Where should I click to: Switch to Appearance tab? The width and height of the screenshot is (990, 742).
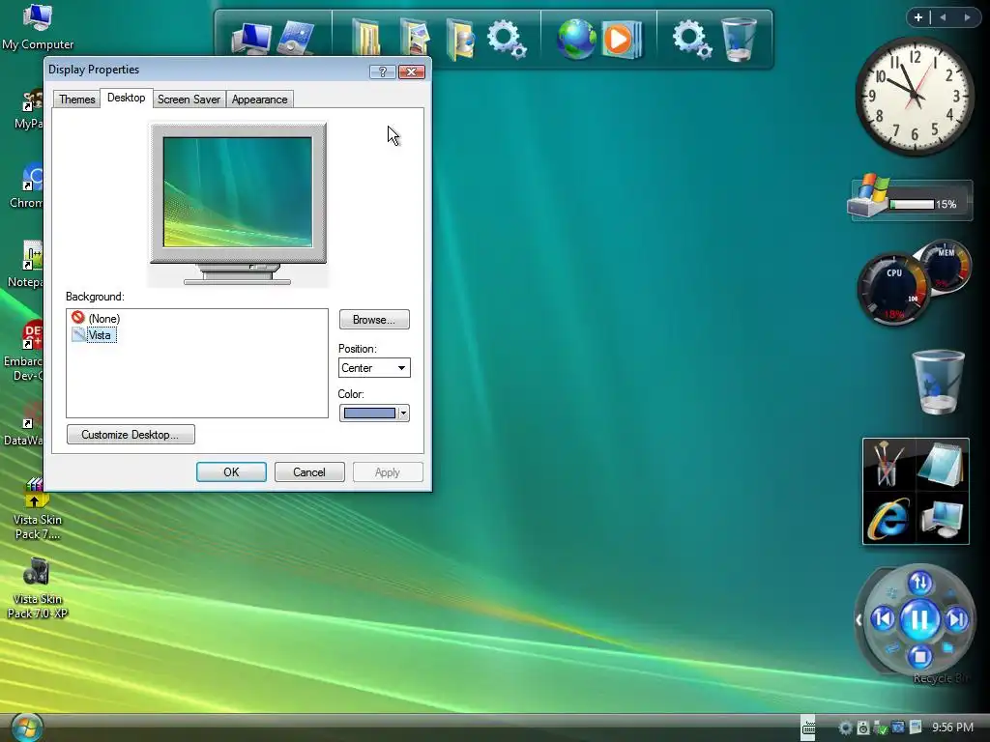tap(259, 100)
